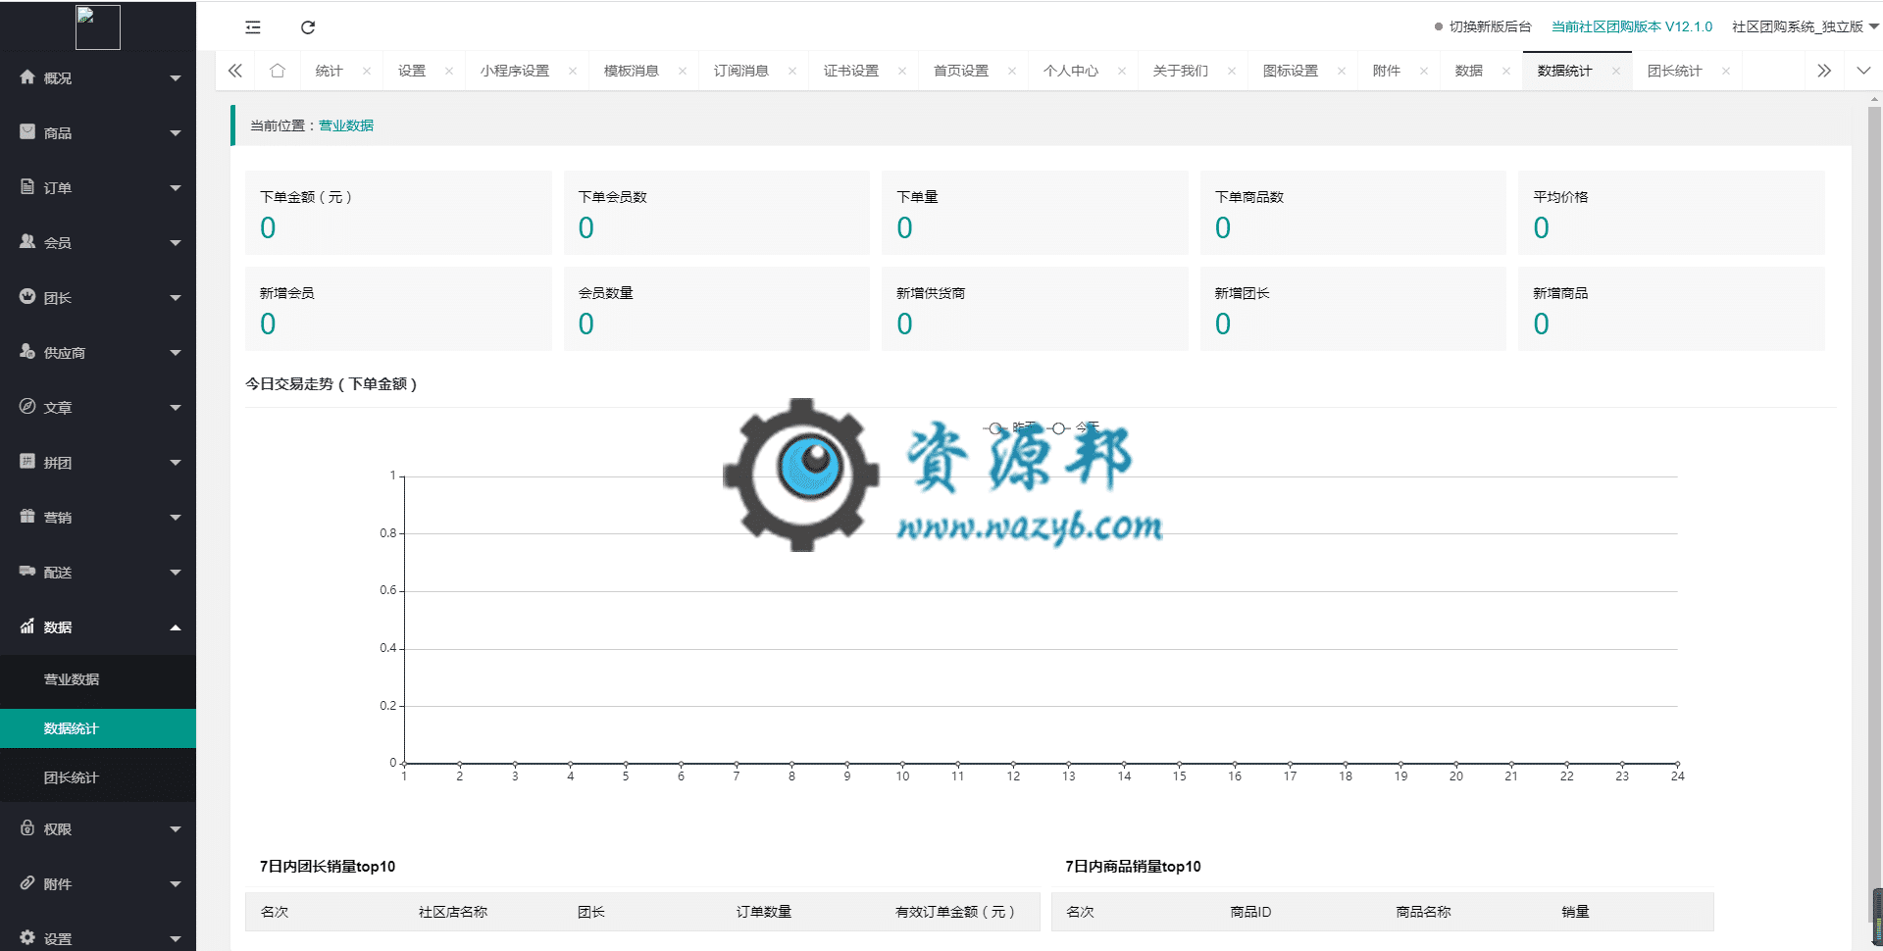The width and height of the screenshot is (1883, 951).
Task: Click the 下单金额（元） stat card
Action: pyautogui.click(x=398, y=213)
